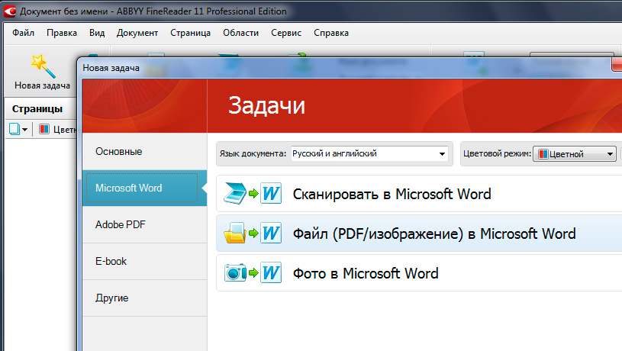
Task: Click the scanner icon for Scan to Word
Action: 233,194
